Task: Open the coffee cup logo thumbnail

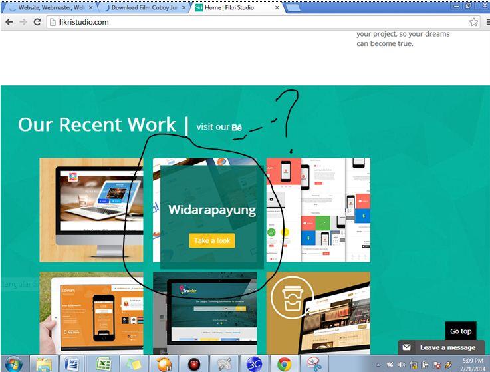Action: click(318, 313)
